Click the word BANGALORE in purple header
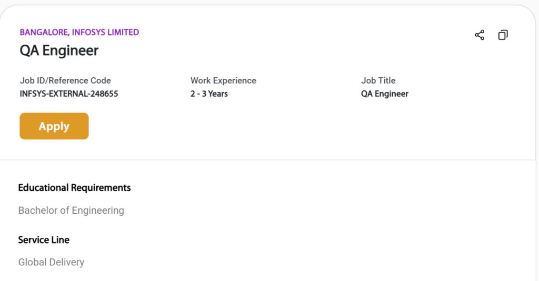 [44, 32]
